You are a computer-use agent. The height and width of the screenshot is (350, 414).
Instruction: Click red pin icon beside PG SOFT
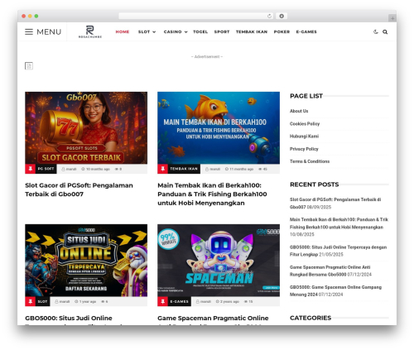[31, 169]
